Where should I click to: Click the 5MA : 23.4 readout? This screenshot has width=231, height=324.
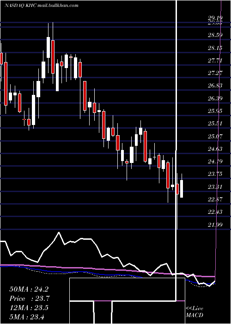pos(27,317)
